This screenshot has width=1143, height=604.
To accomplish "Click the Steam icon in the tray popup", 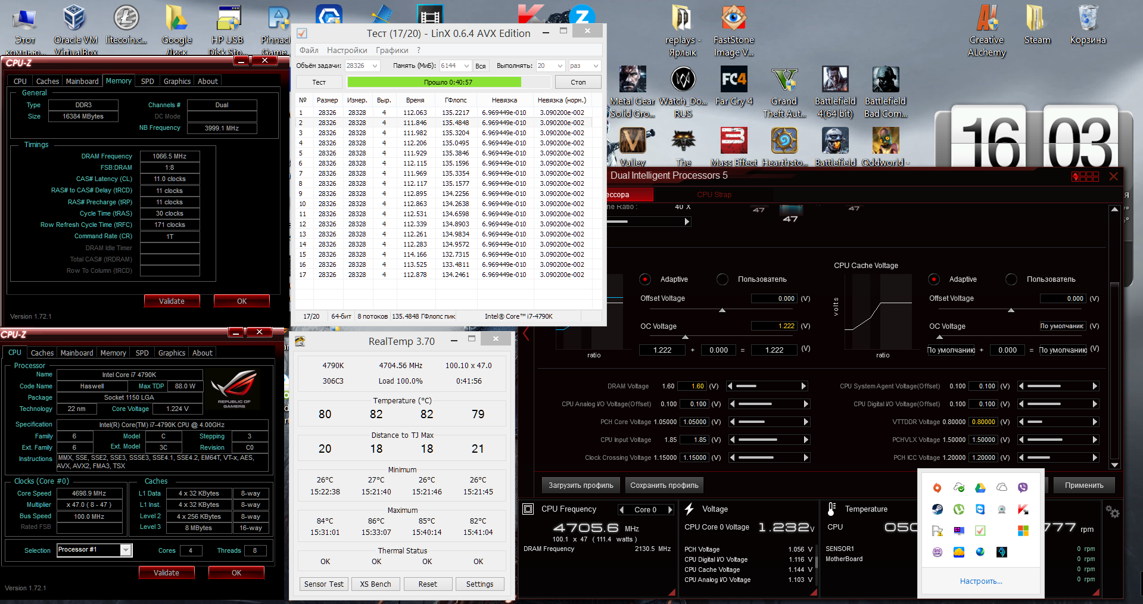I will [937, 509].
